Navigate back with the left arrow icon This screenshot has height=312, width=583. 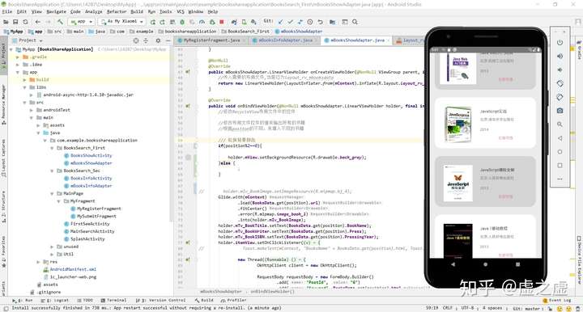coord(37,22)
